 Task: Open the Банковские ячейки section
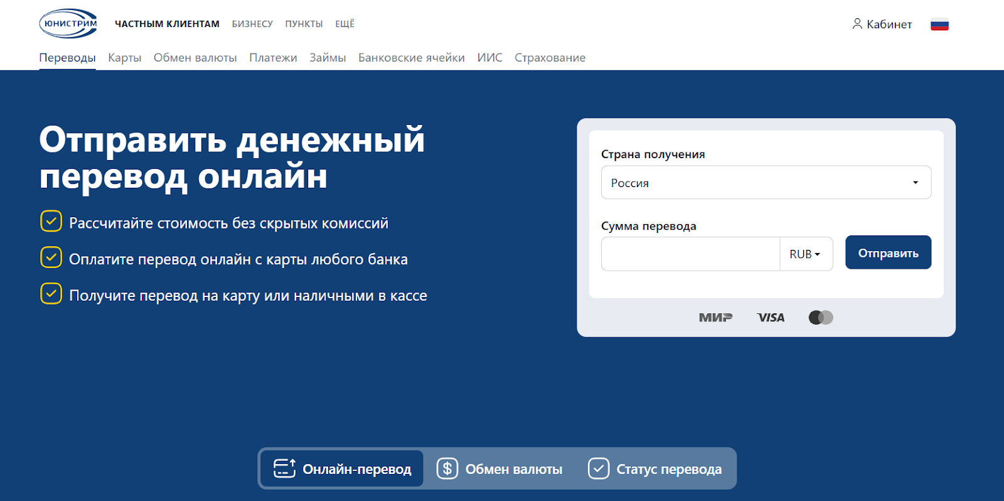click(x=411, y=58)
